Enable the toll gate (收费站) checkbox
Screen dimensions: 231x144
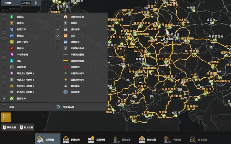pos(4,23)
